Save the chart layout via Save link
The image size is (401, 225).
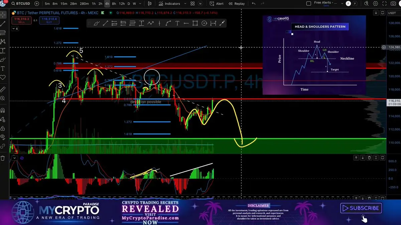point(326,6)
